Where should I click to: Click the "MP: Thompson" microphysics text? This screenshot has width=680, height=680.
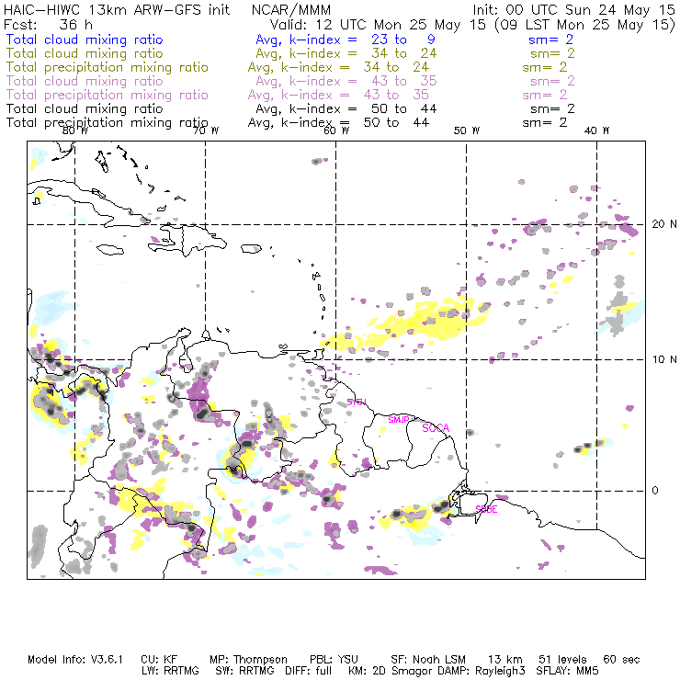248,660
